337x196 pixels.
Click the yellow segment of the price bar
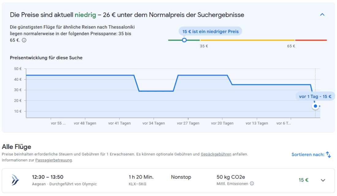[x=247, y=40]
